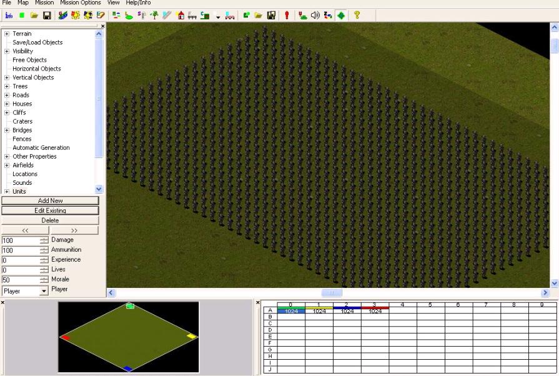Open the View menu
Screen dimensions: 559x376
click(114, 2)
